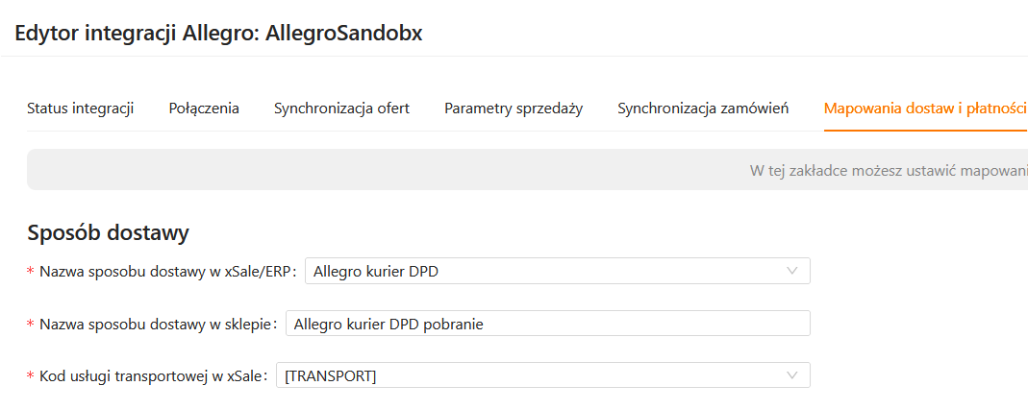Click the chevron arrow in the [TRANSPORT] dropdown
The height and width of the screenshot is (410, 1028).
792,375
